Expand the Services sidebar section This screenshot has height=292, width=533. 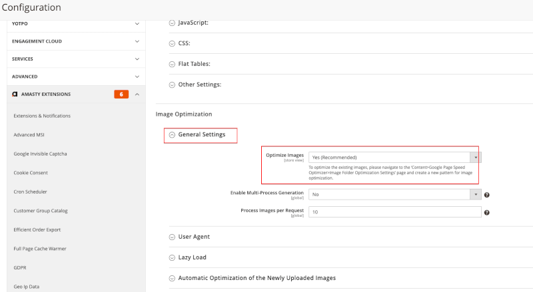(76, 59)
